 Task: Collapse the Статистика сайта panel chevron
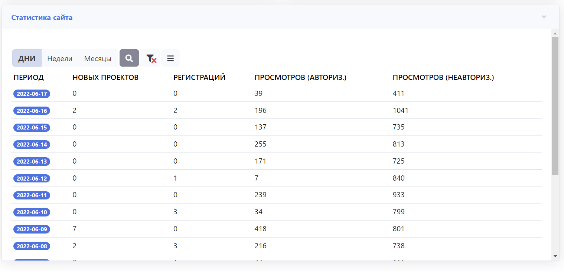pos(544,17)
